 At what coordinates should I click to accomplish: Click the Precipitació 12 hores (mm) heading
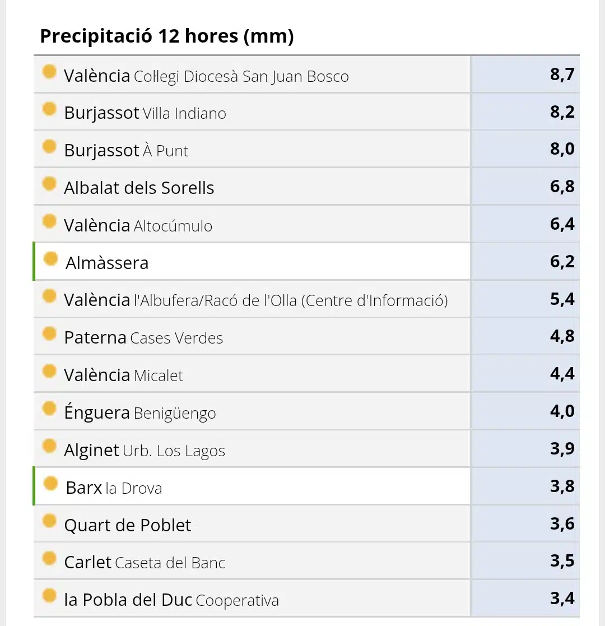[x=167, y=36]
